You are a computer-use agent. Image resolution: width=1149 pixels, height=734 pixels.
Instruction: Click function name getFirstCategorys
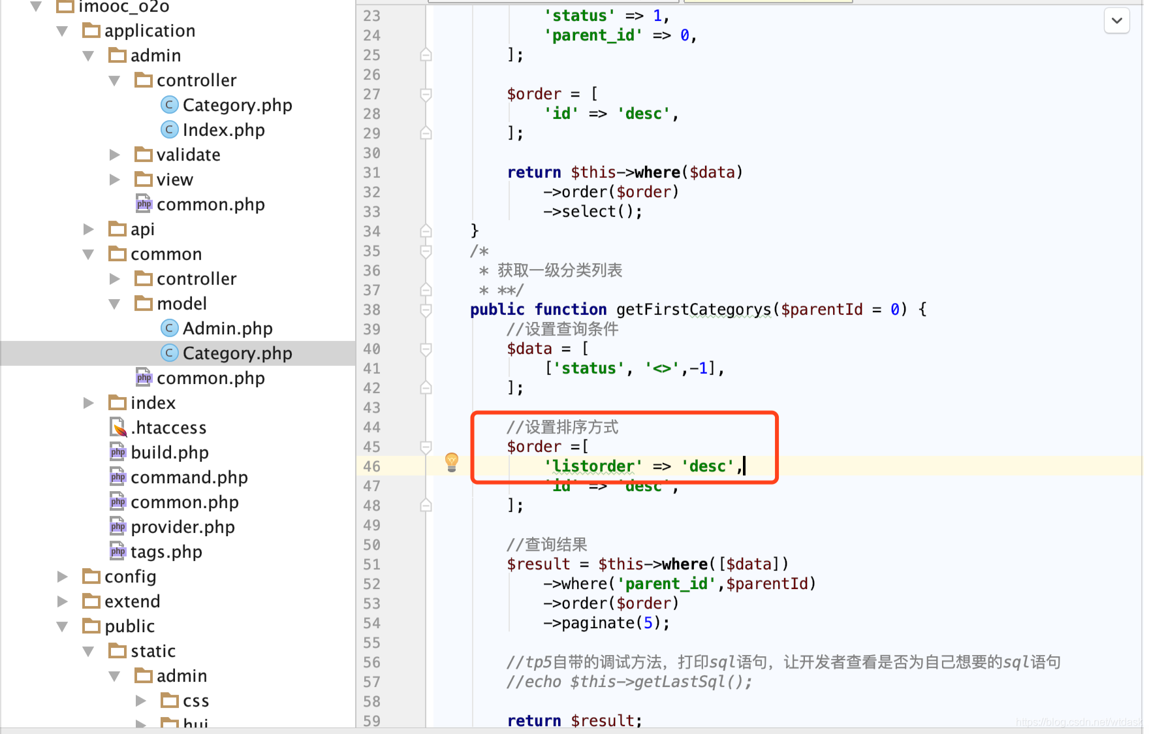(x=694, y=310)
